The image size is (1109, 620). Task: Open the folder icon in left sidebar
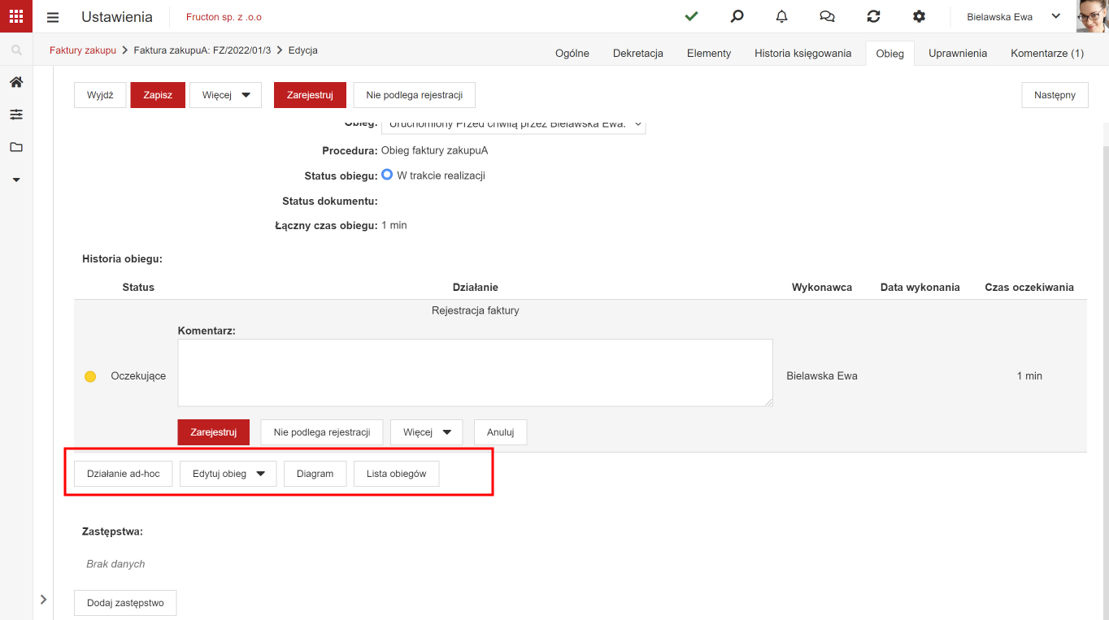[x=16, y=147]
